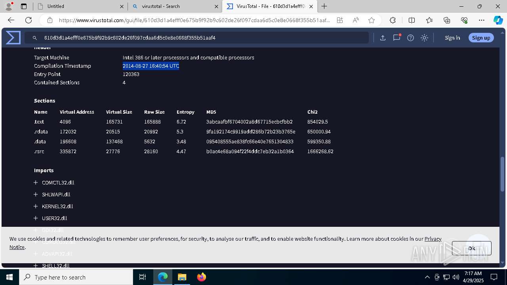
Task: Open the Favorites list icon
Action: 429,20
